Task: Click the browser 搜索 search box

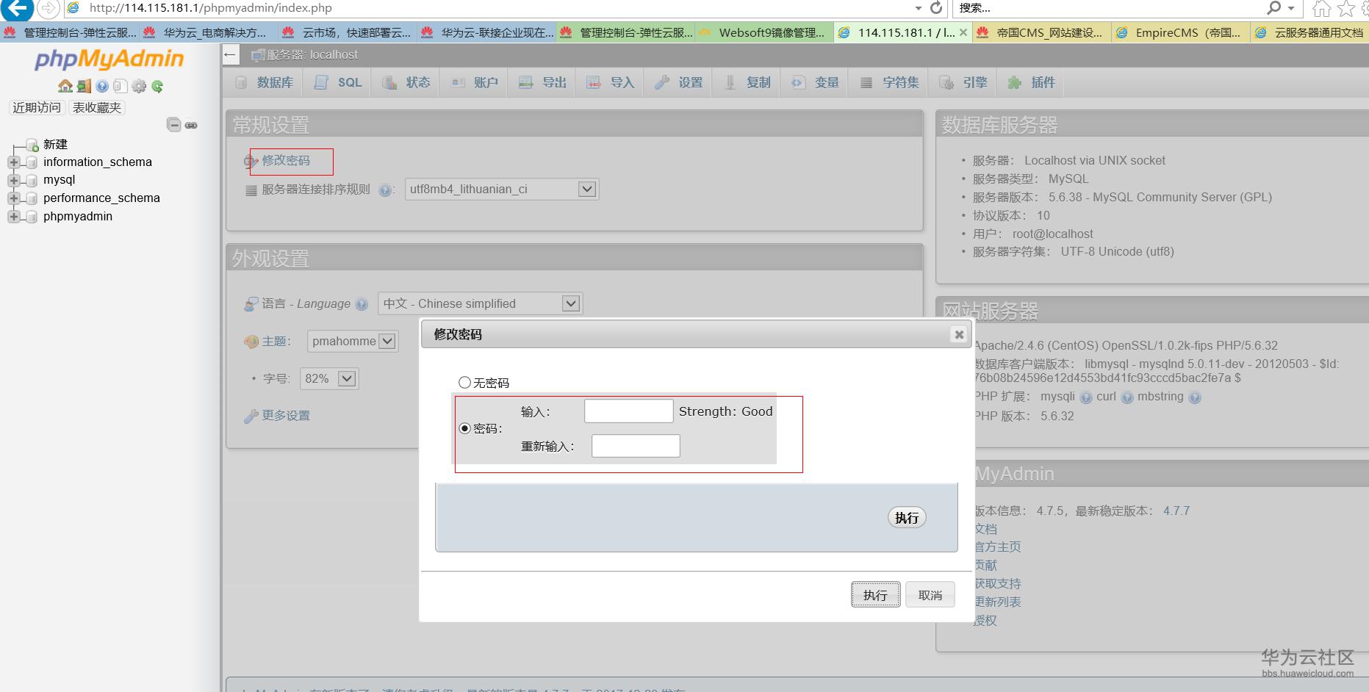Action: pos(1108,8)
